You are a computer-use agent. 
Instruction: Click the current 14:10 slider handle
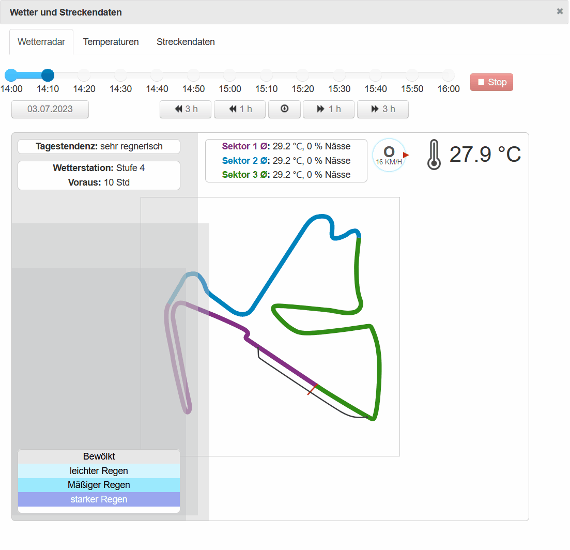point(48,75)
